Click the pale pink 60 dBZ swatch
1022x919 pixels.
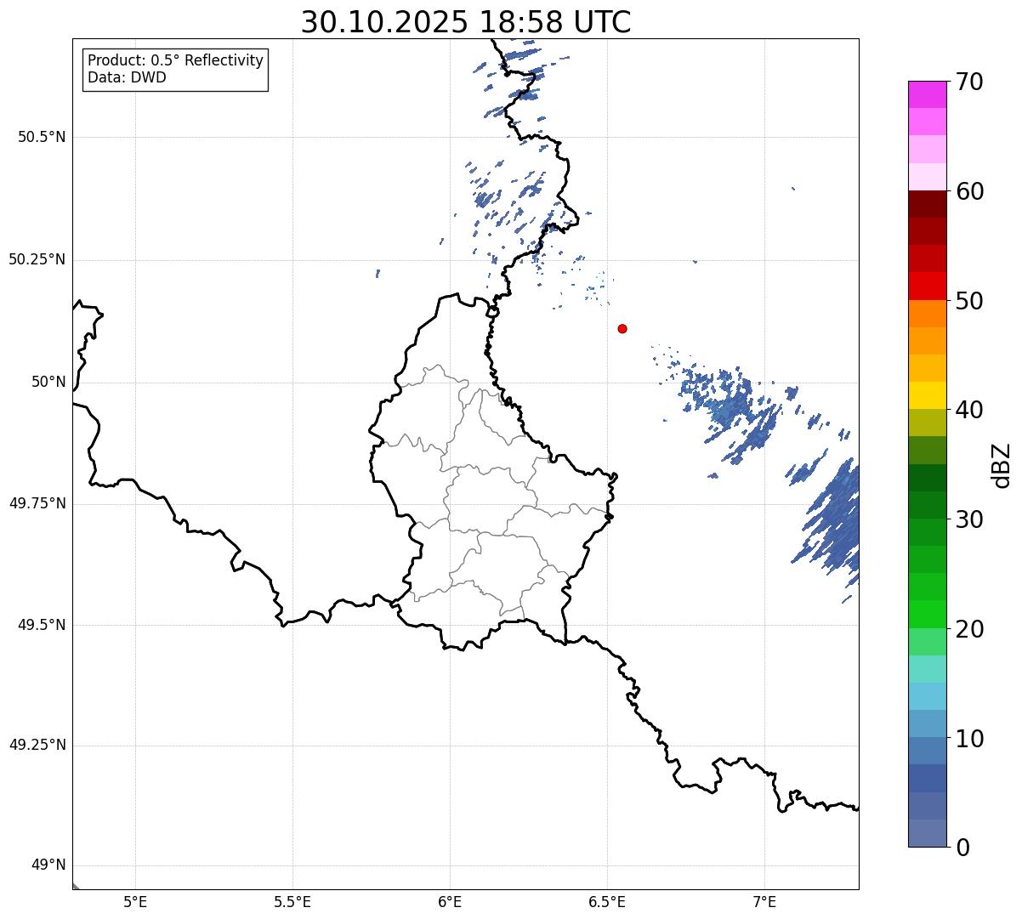point(927,177)
